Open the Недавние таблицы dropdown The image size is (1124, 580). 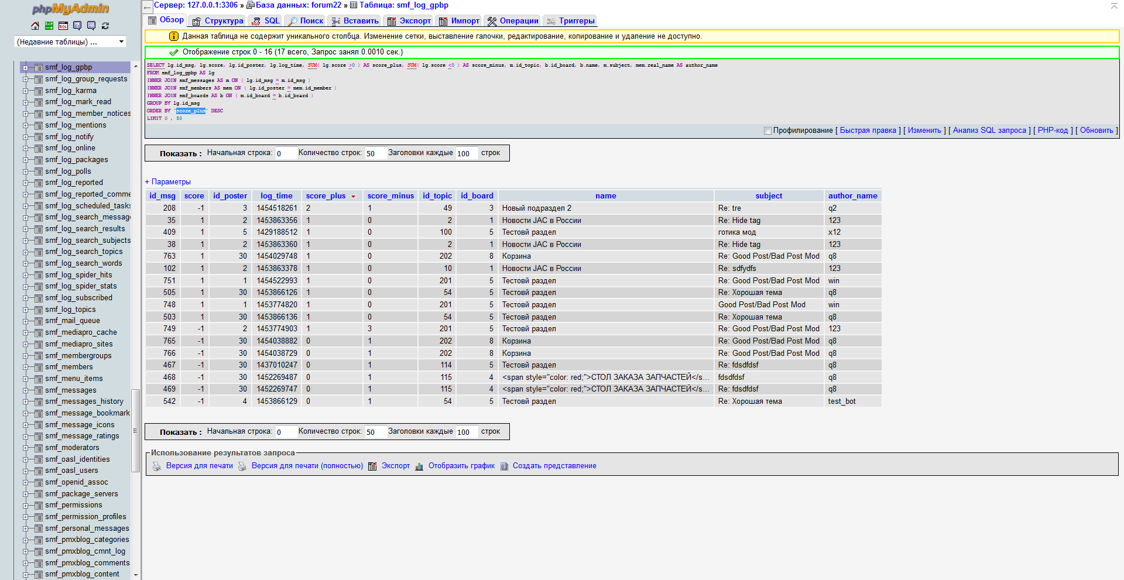[70, 42]
